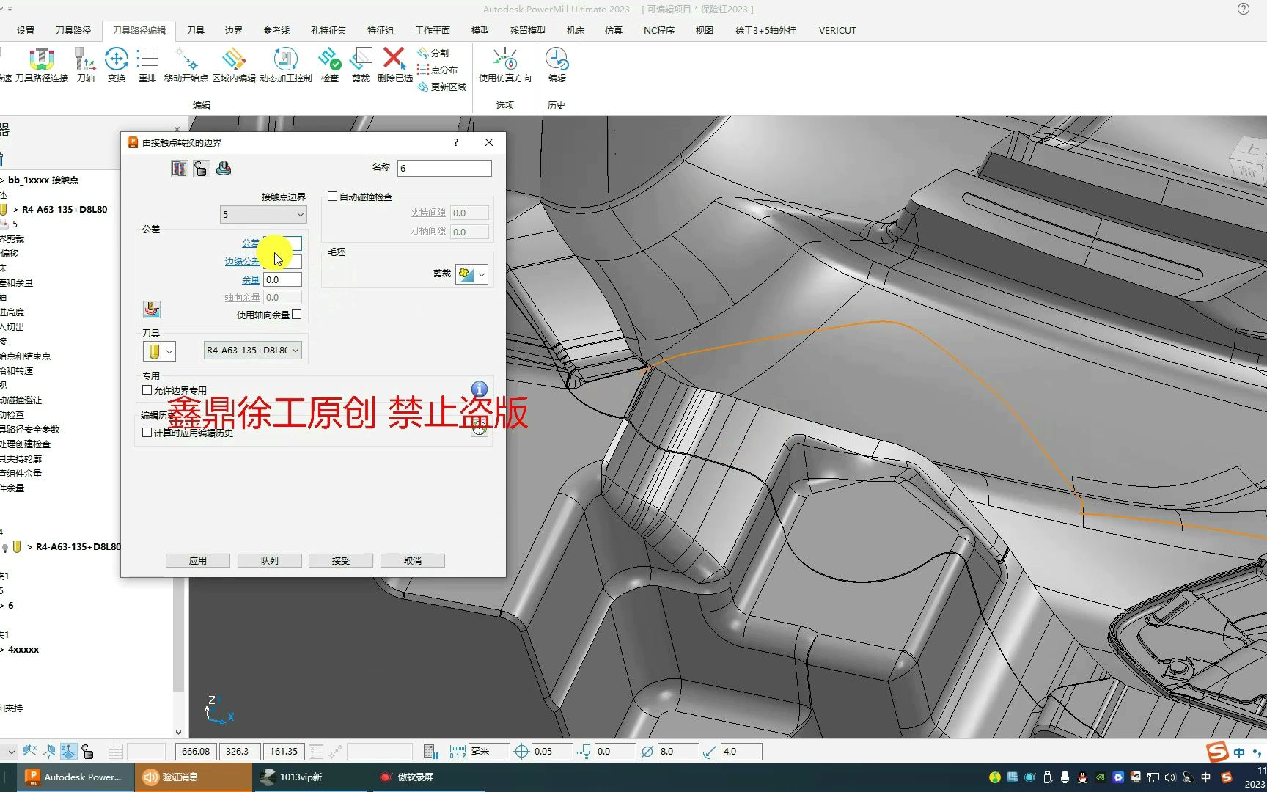This screenshot has height=792, width=1267.
Task: Check 使用轴向余量 use axial thickness
Action: (296, 315)
